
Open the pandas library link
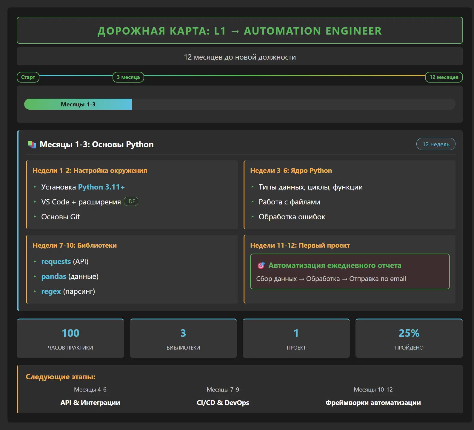coord(54,276)
